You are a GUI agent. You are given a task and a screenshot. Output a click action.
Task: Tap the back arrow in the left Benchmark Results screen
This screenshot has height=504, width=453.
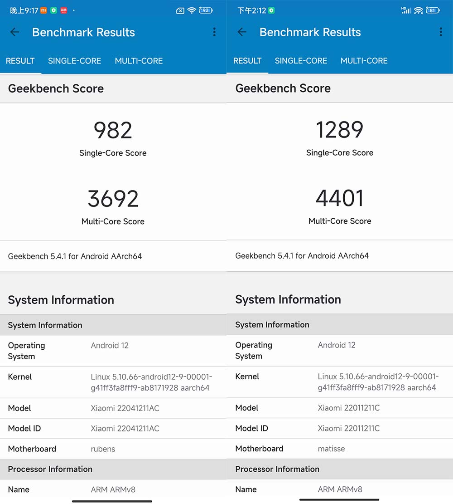click(15, 32)
